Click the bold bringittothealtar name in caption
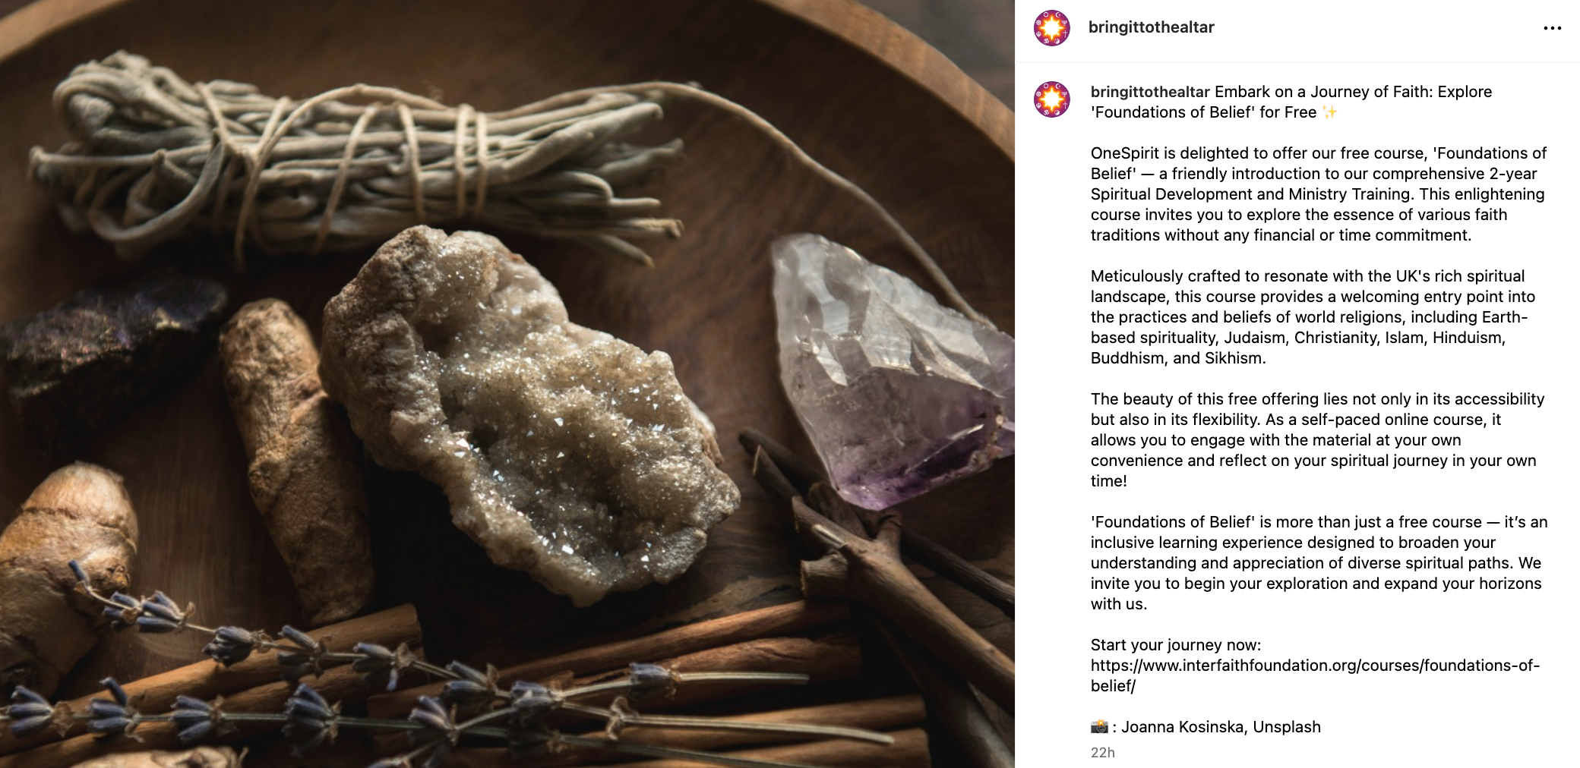1580x768 pixels. (1150, 92)
